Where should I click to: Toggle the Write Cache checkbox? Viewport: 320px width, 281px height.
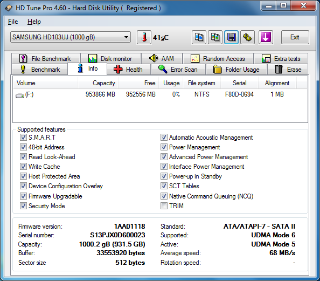click(23, 167)
